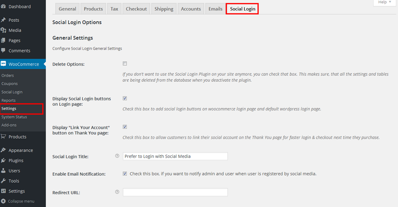398x207 pixels.
Task: Click help icon beside Social Login Title
Action: coord(117,156)
